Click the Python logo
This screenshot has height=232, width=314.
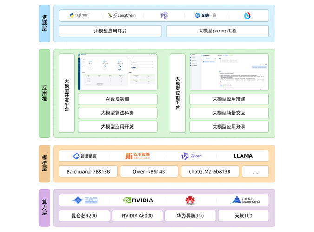[x=79, y=15]
